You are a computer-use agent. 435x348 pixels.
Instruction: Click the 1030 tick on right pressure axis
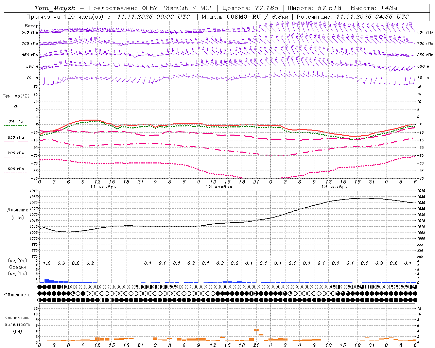click(421, 203)
